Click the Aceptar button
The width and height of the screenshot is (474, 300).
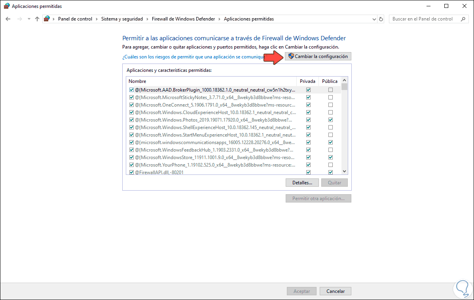coord(302,291)
